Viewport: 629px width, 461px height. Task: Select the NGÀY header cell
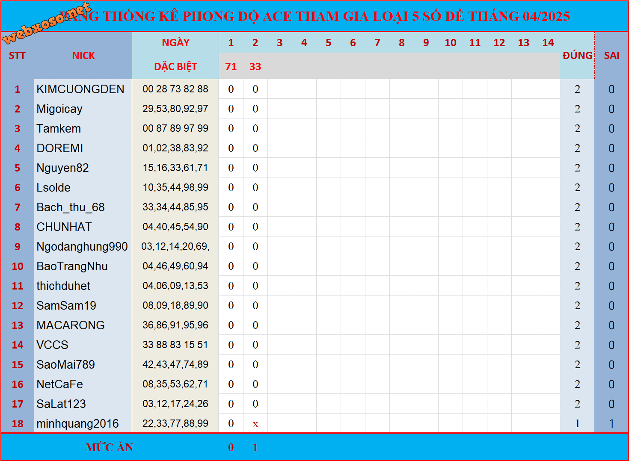tap(175, 43)
